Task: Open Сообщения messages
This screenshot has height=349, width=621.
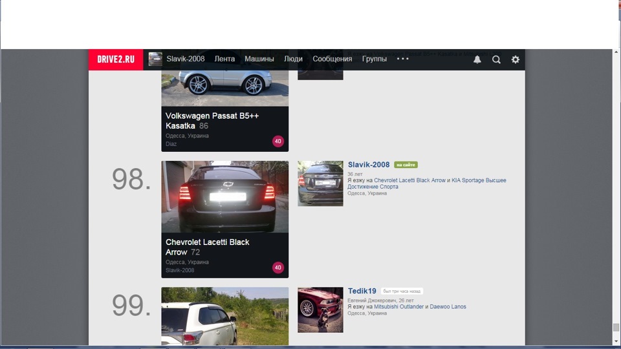Action: [x=332, y=59]
